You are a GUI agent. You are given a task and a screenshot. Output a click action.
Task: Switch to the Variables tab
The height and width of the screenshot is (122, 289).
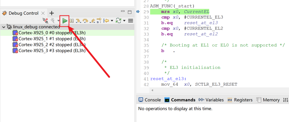[211, 100]
